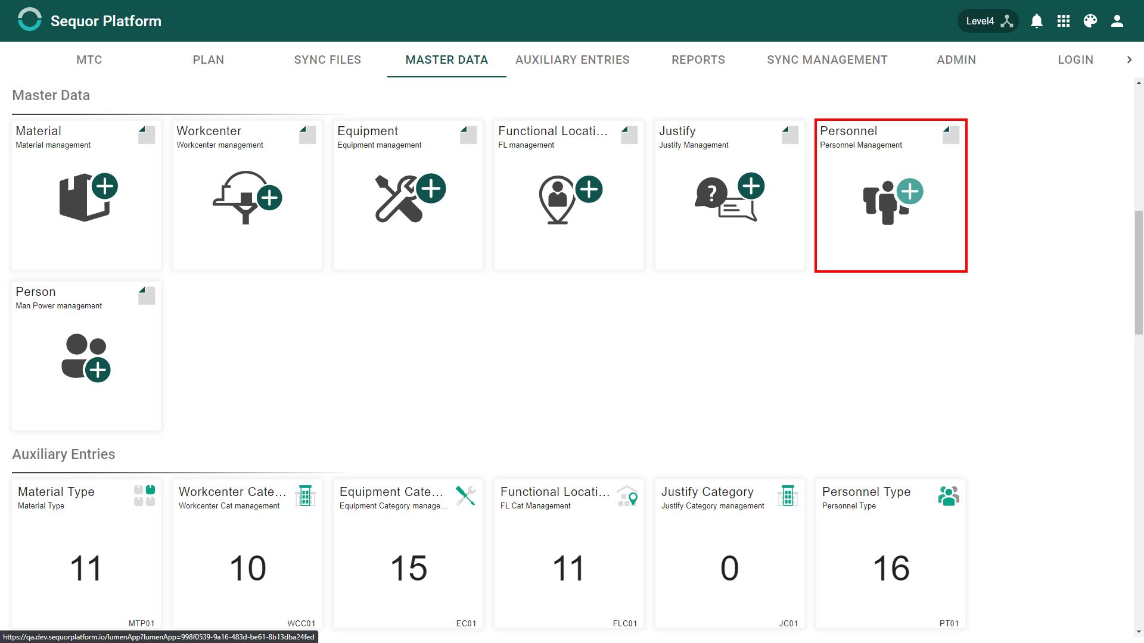Image resolution: width=1144 pixels, height=643 pixels.
Task: Switch to the PLAN tab
Action: point(209,60)
